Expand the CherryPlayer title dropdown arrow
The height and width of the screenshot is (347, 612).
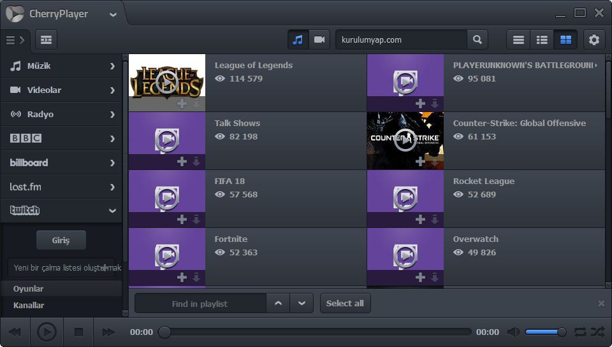pyautogui.click(x=113, y=15)
